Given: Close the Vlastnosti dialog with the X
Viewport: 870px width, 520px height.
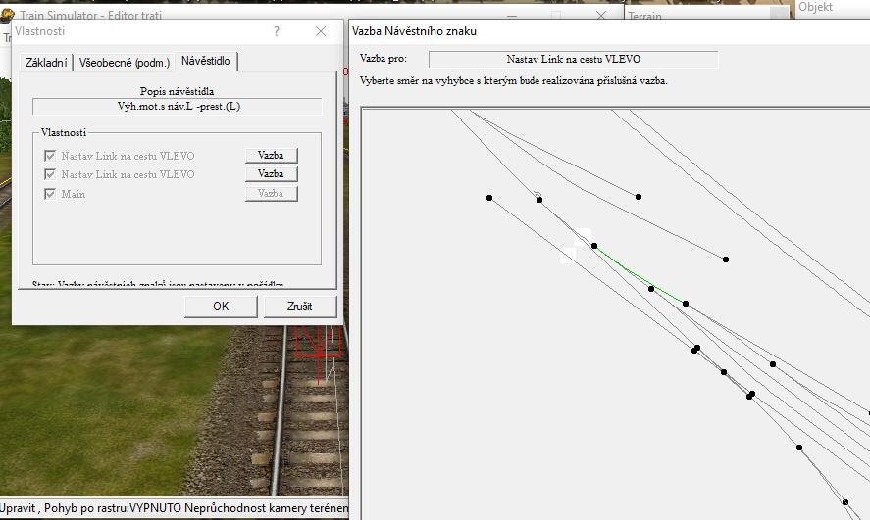Looking at the screenshot, I should click(321, 31).
